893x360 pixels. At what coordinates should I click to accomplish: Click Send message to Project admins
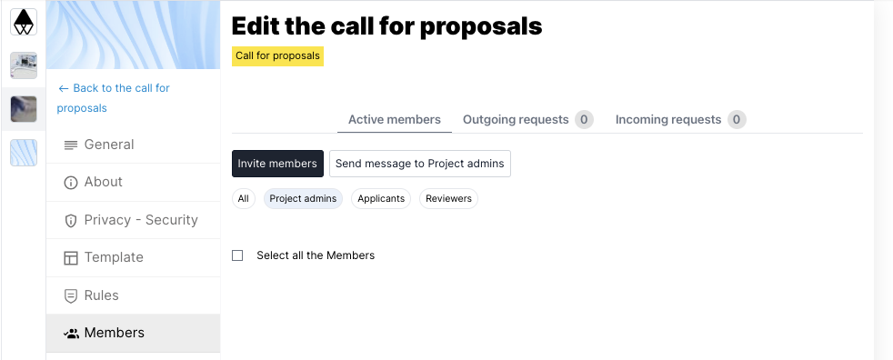(420, 164)
